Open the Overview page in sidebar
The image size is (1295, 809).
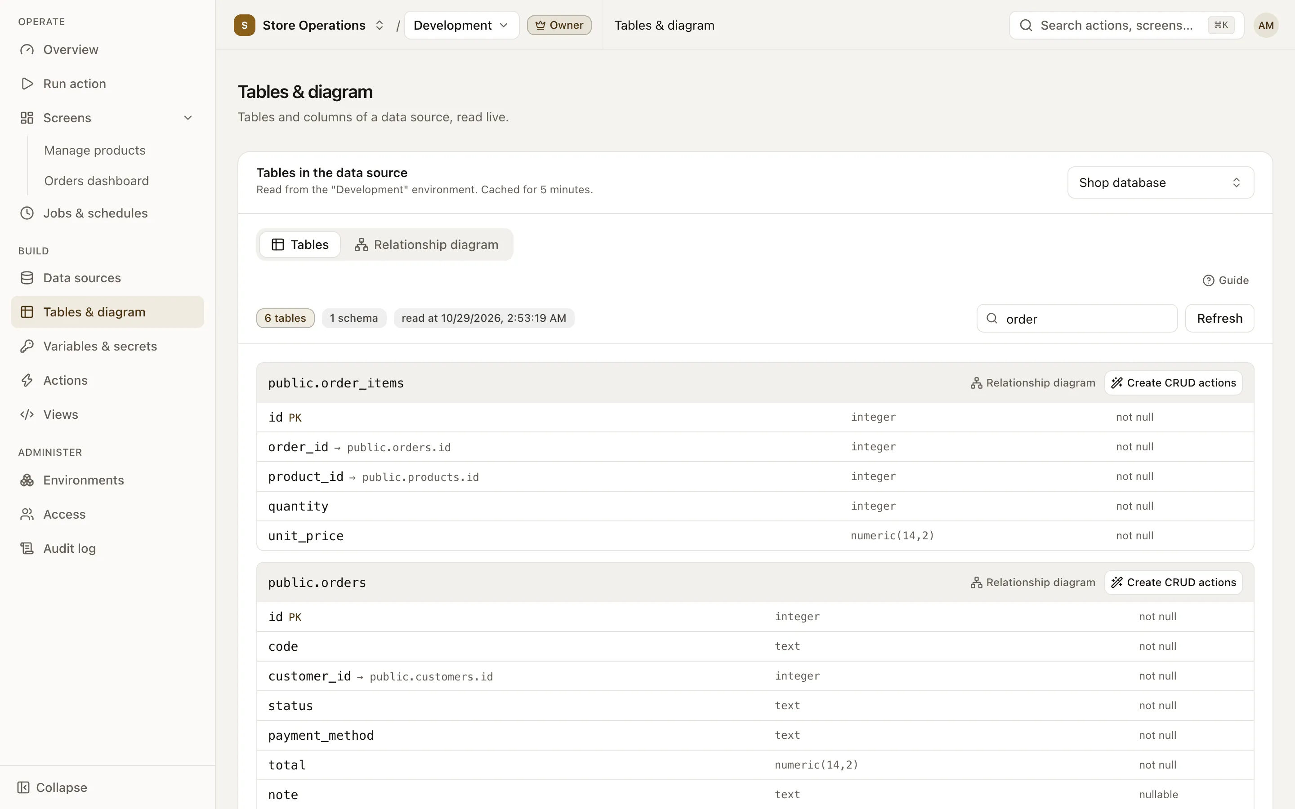107,50
